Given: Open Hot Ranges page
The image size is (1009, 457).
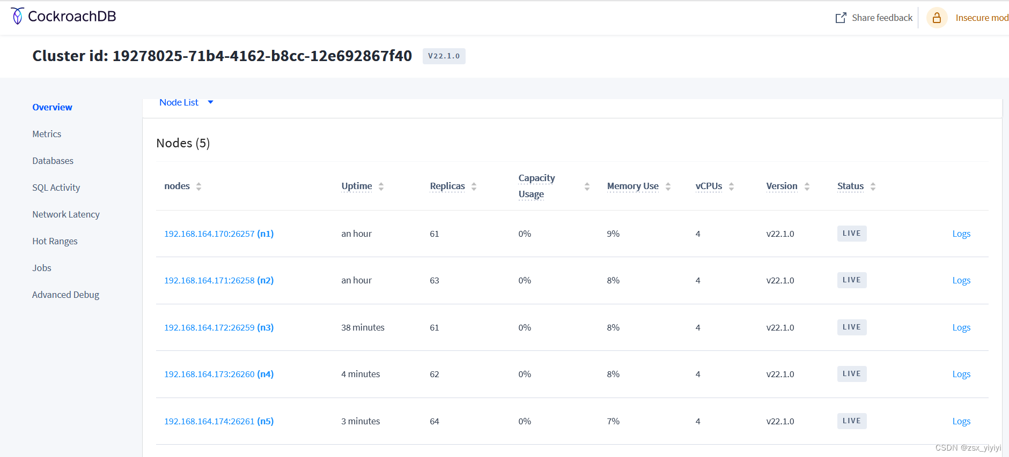Looking at the screenshot, I should [x=55, y=241].
